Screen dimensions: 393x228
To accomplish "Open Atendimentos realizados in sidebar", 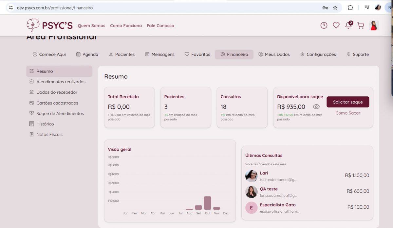I will click(x=61, y=82).
